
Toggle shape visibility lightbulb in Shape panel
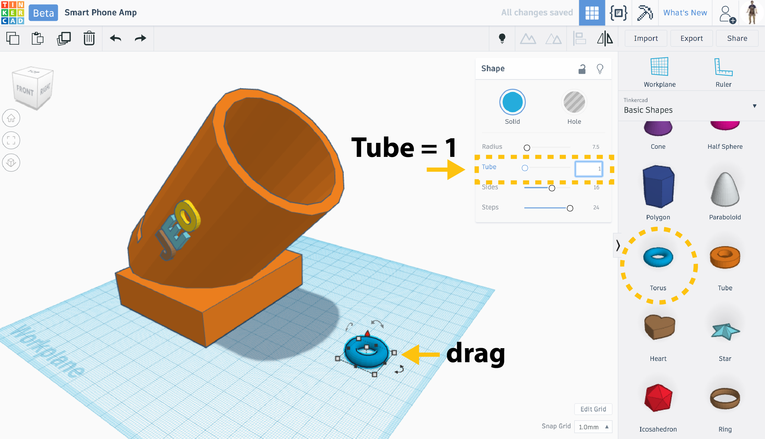600,69
